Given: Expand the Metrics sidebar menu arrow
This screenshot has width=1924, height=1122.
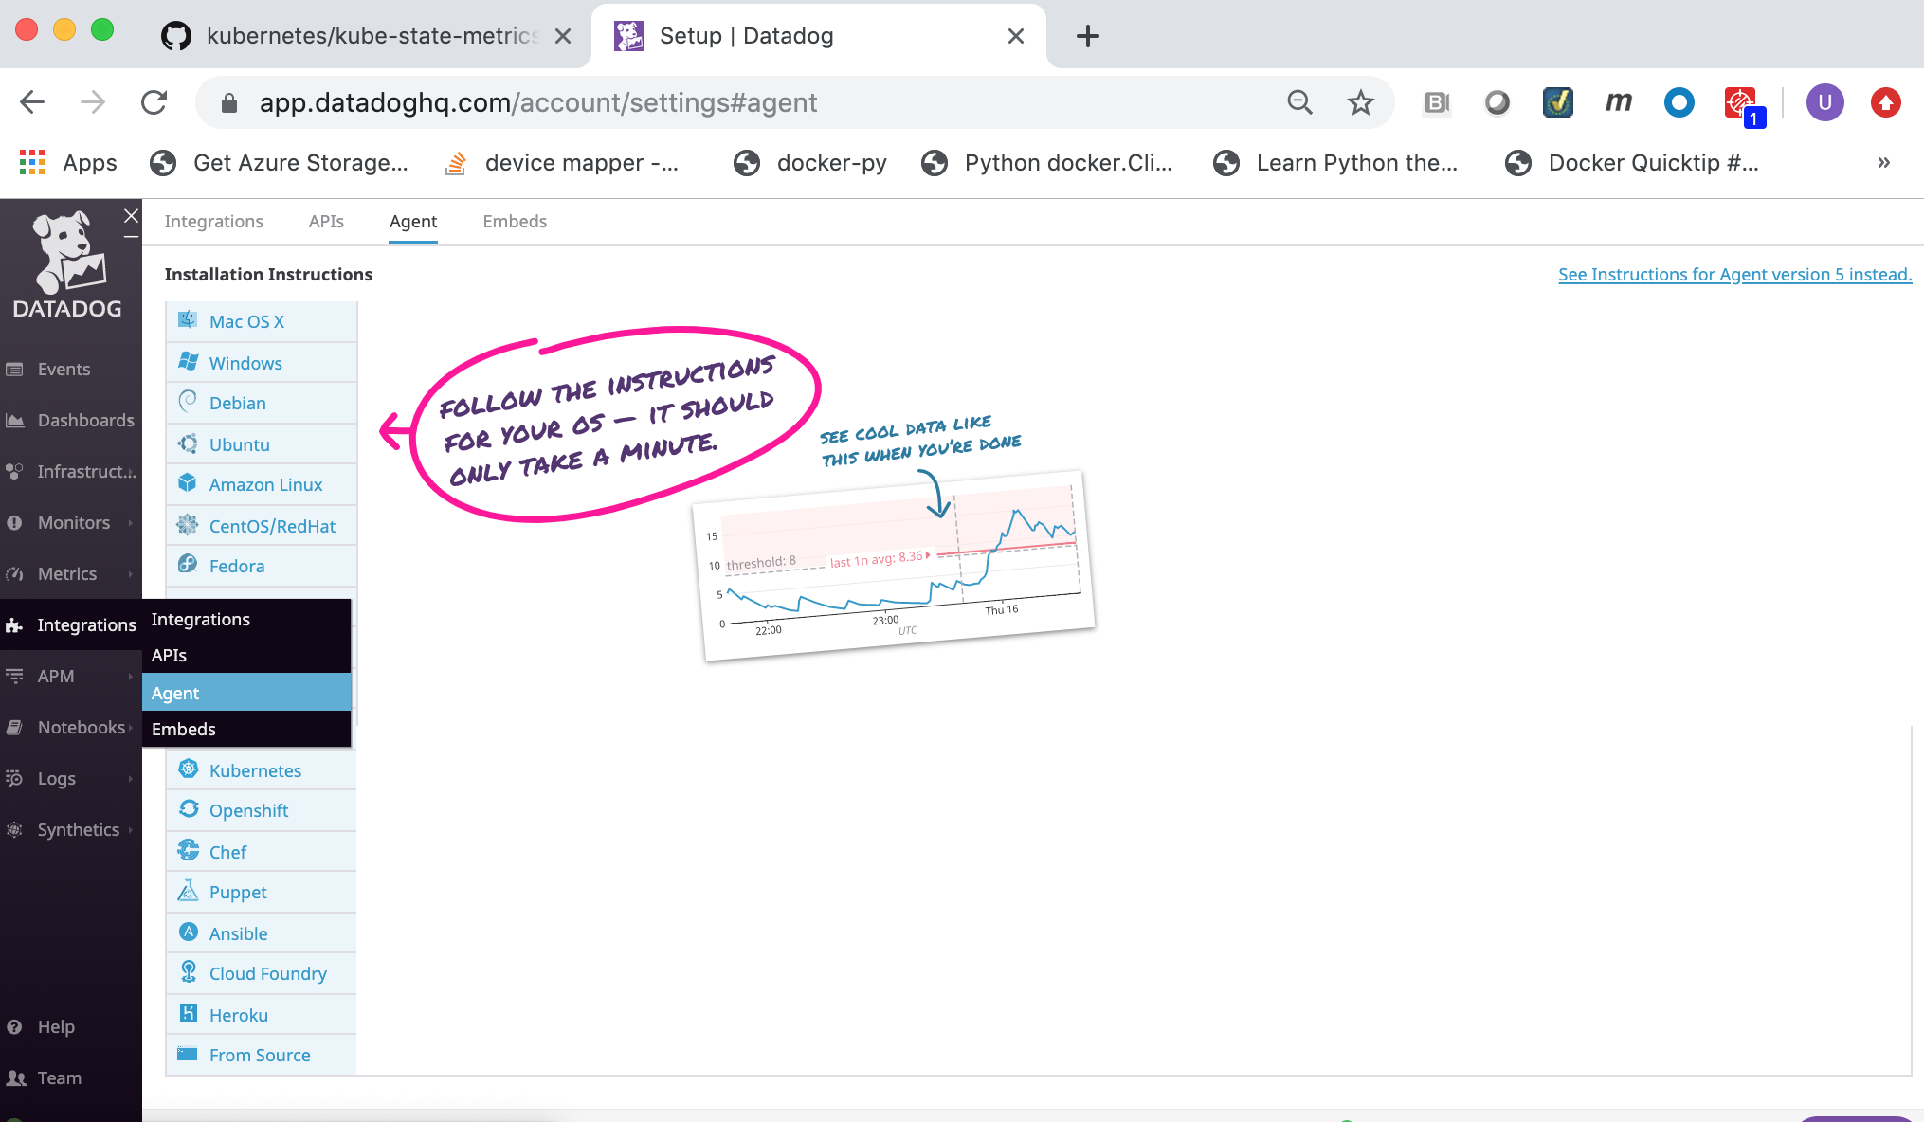Looking at the screenshot, I should (x=131, y=574).
